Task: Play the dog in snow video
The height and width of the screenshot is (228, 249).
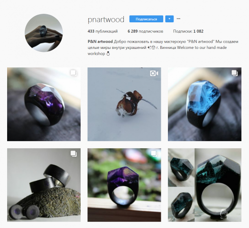Action: [124, 104]
